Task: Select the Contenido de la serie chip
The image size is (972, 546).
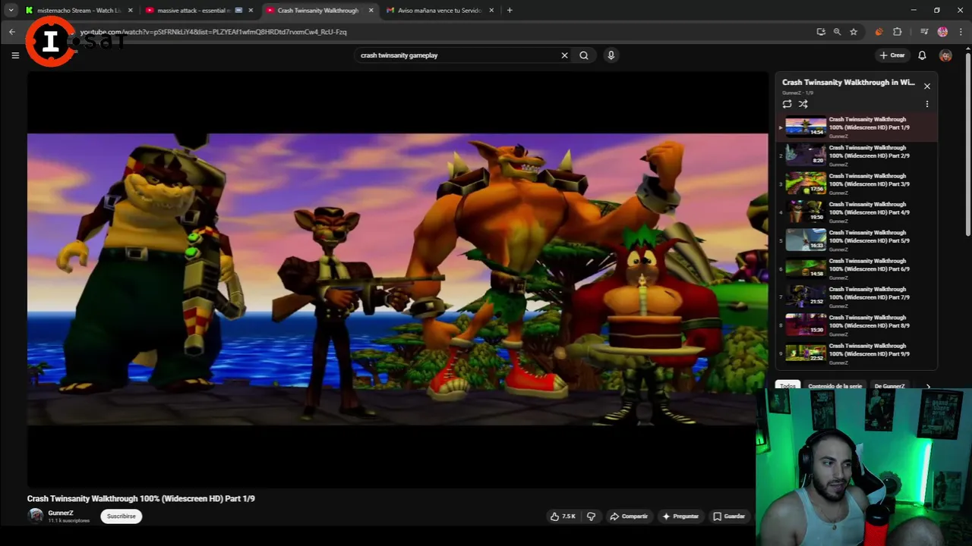Action: [835, 386]
